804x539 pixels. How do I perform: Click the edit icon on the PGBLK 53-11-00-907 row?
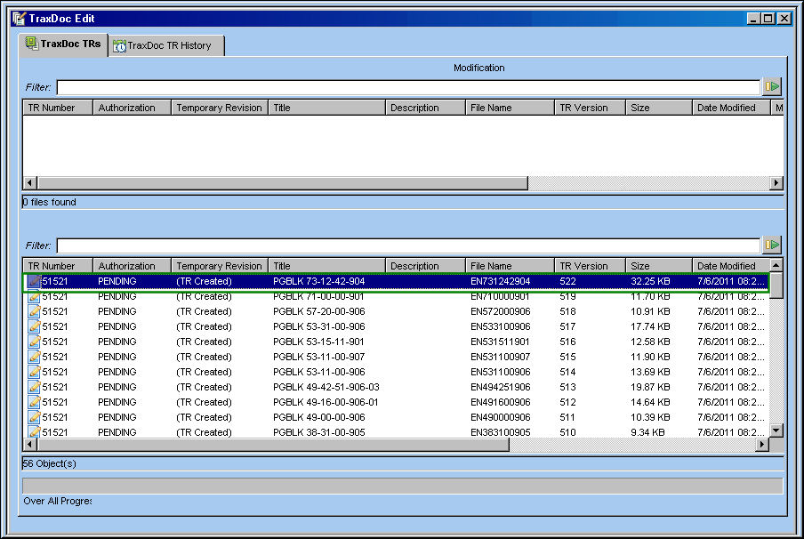34,357
